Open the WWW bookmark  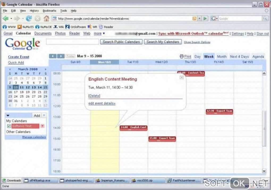(x=9, y=27)
